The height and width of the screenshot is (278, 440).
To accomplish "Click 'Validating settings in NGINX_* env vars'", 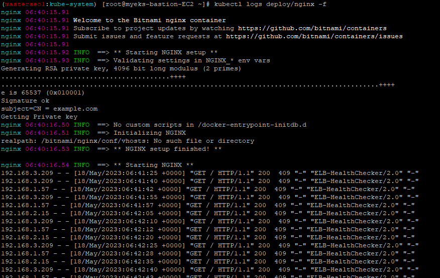I will pyautogui.click(x=135, y=61).
